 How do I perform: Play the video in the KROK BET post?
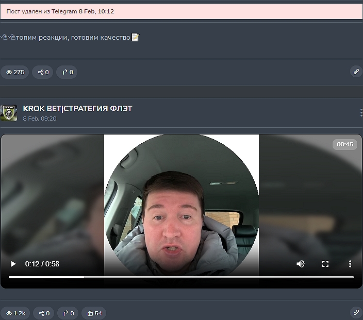pos(13,264)
